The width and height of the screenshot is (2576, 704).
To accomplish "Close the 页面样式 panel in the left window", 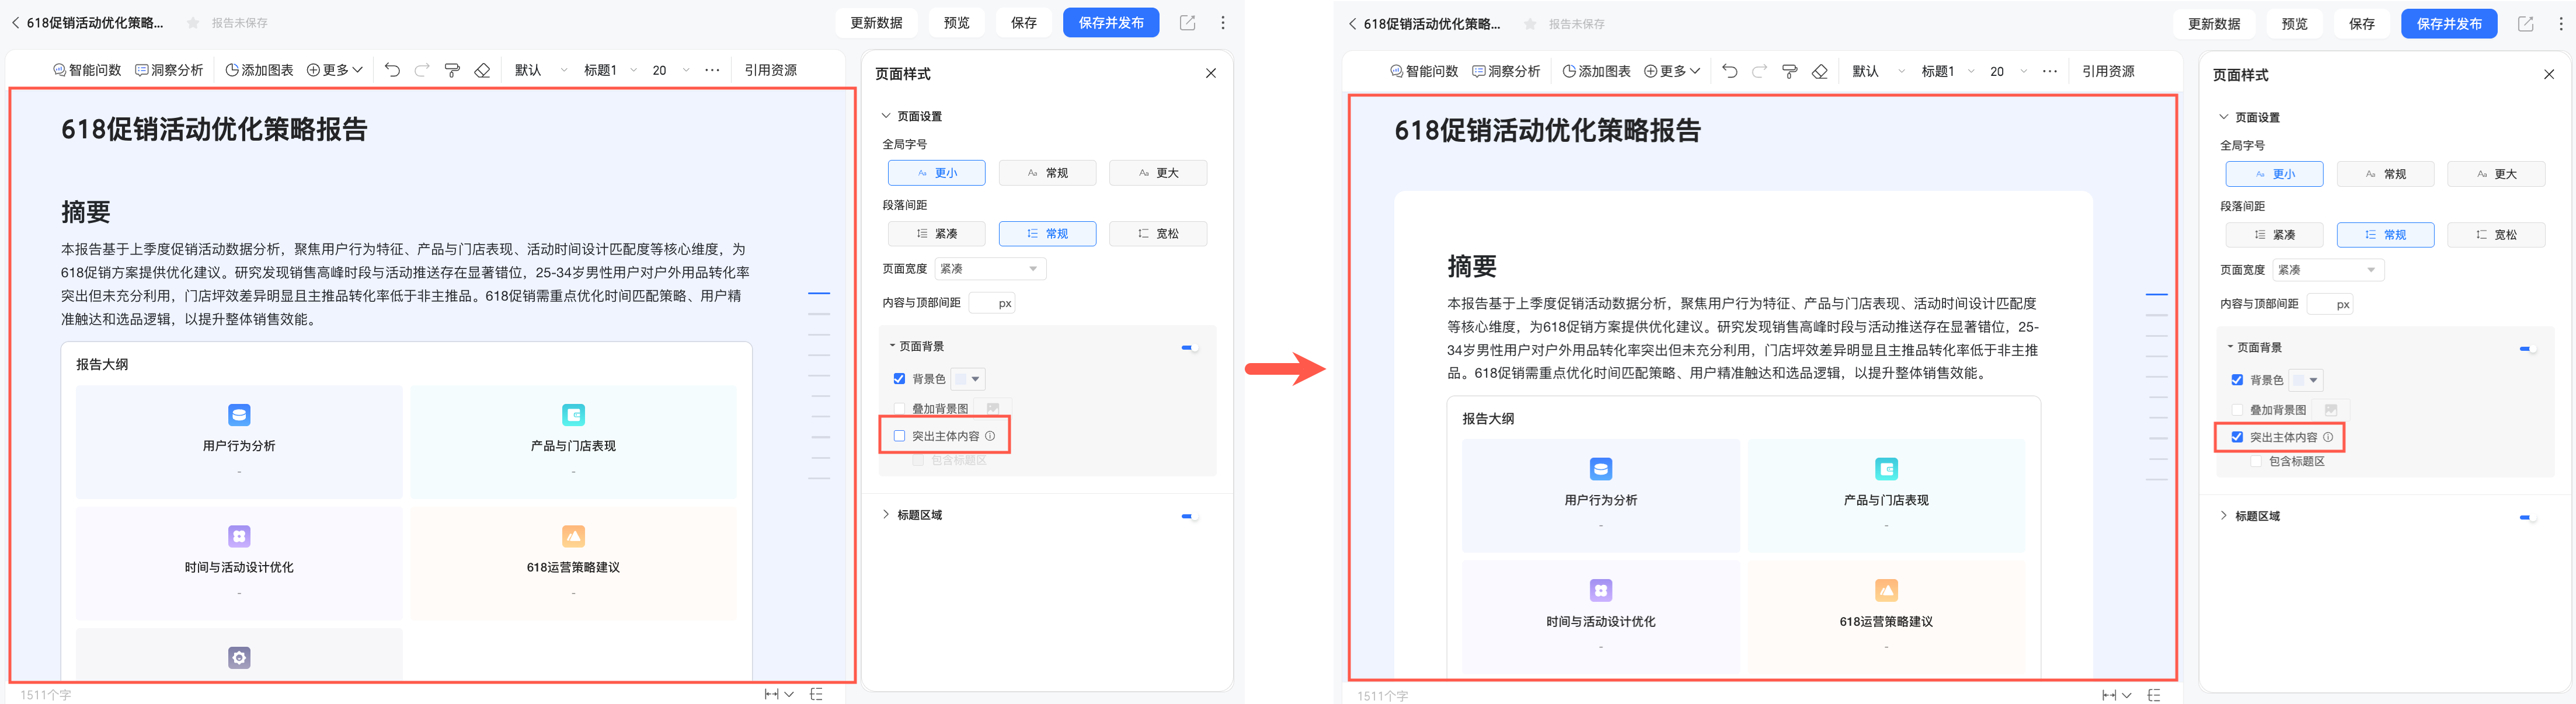I will tap(1210, 73).
